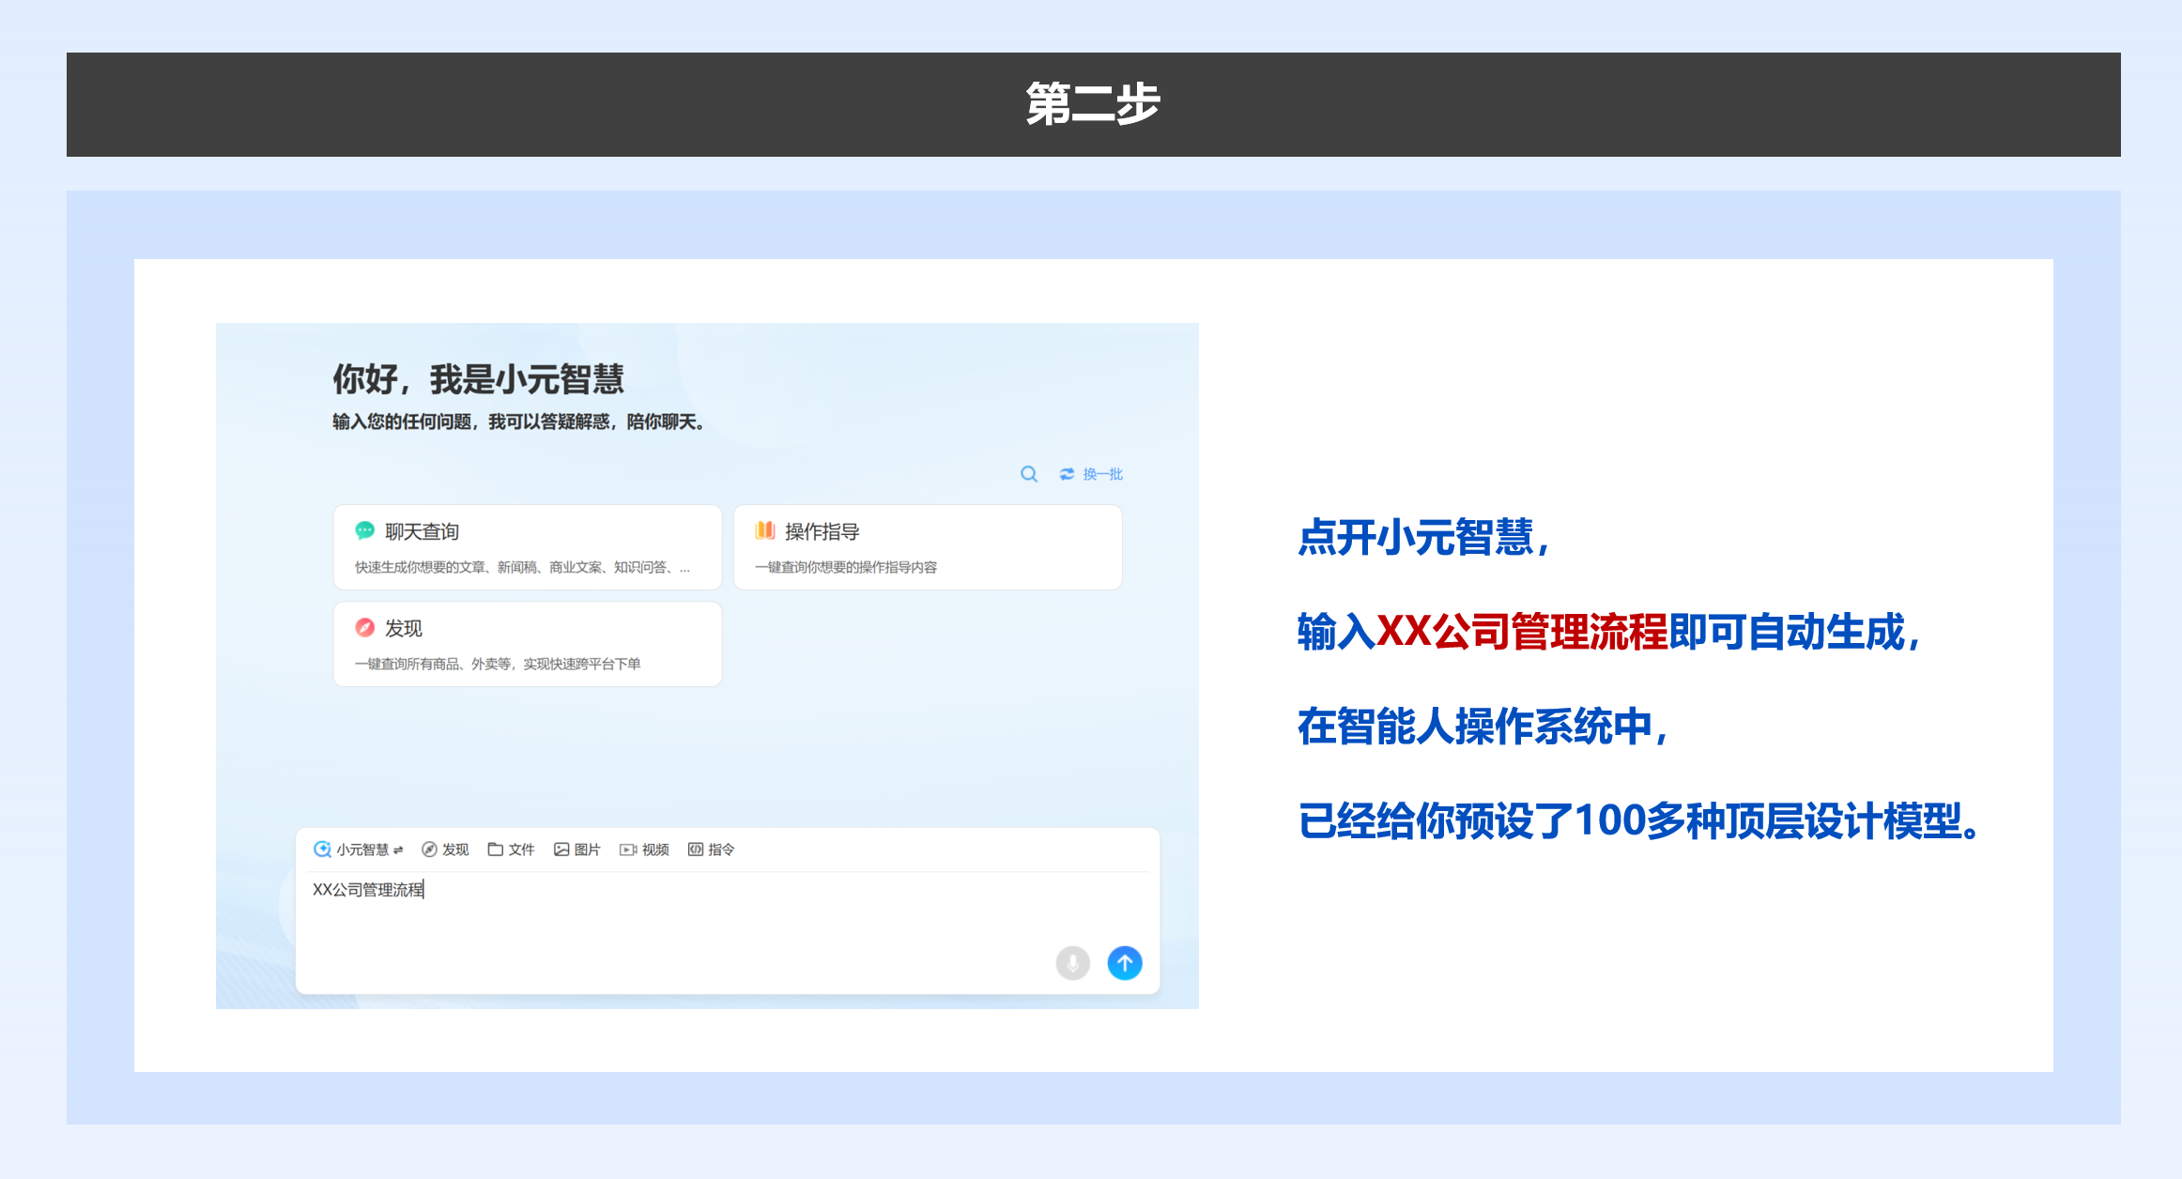The width and height of the screenshot is (2182, 1179).
Task: Click the red compass 发现 icon
Action: [x=364, y=628]
